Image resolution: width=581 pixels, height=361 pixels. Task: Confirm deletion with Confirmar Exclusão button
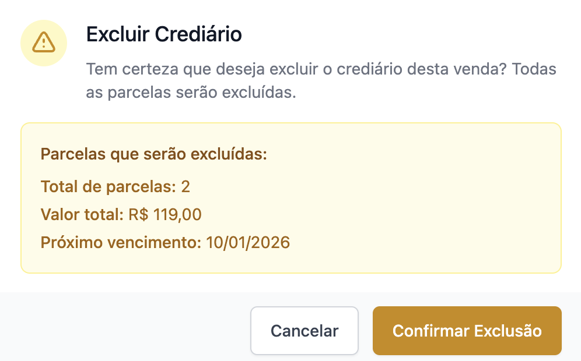tap(467, 331)
